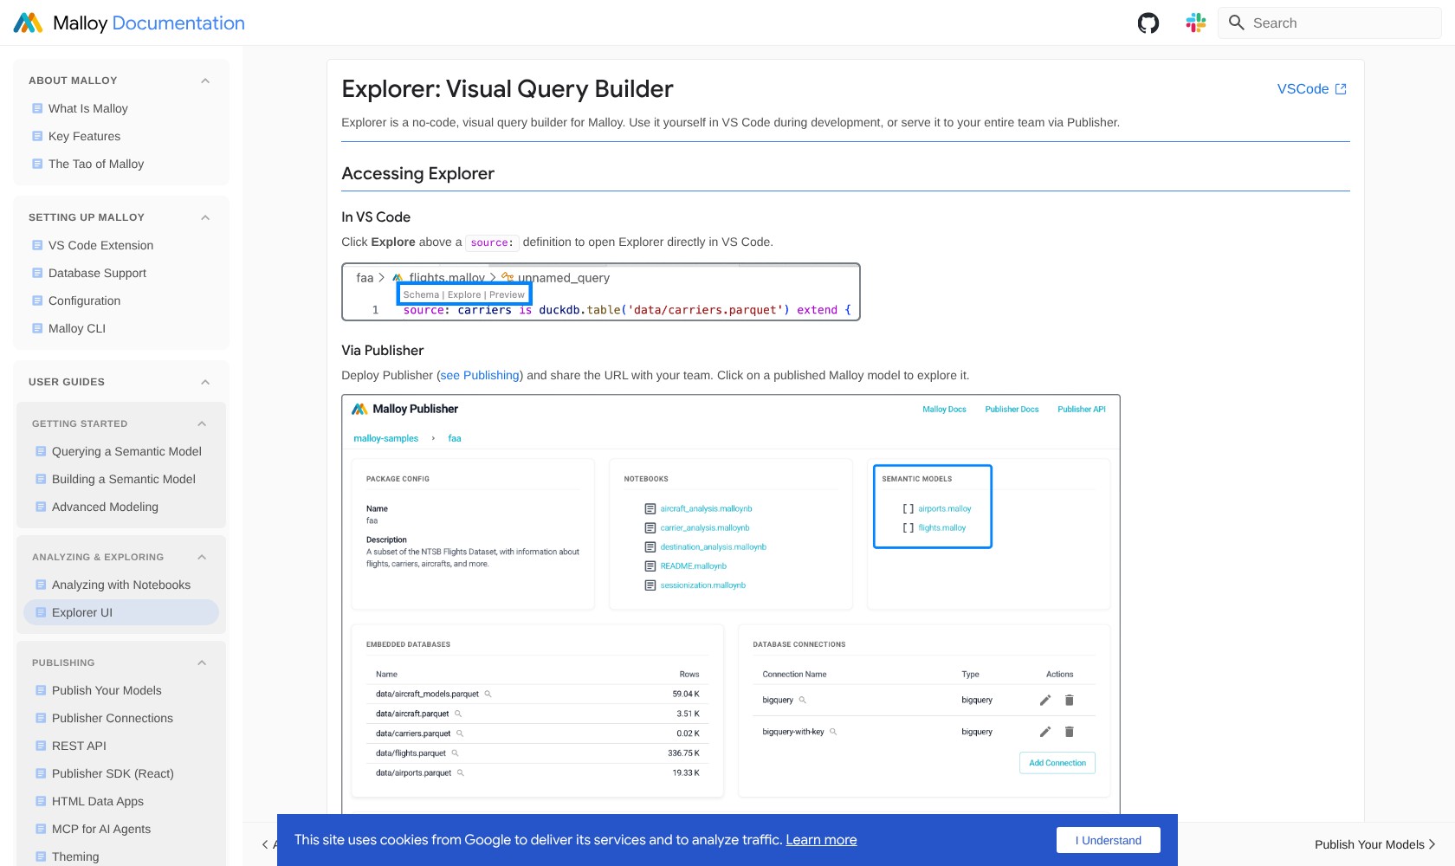Click the VSCode external link icon
The width and height of the screenshot is (1455, 866).
(x=1341, y=89)
